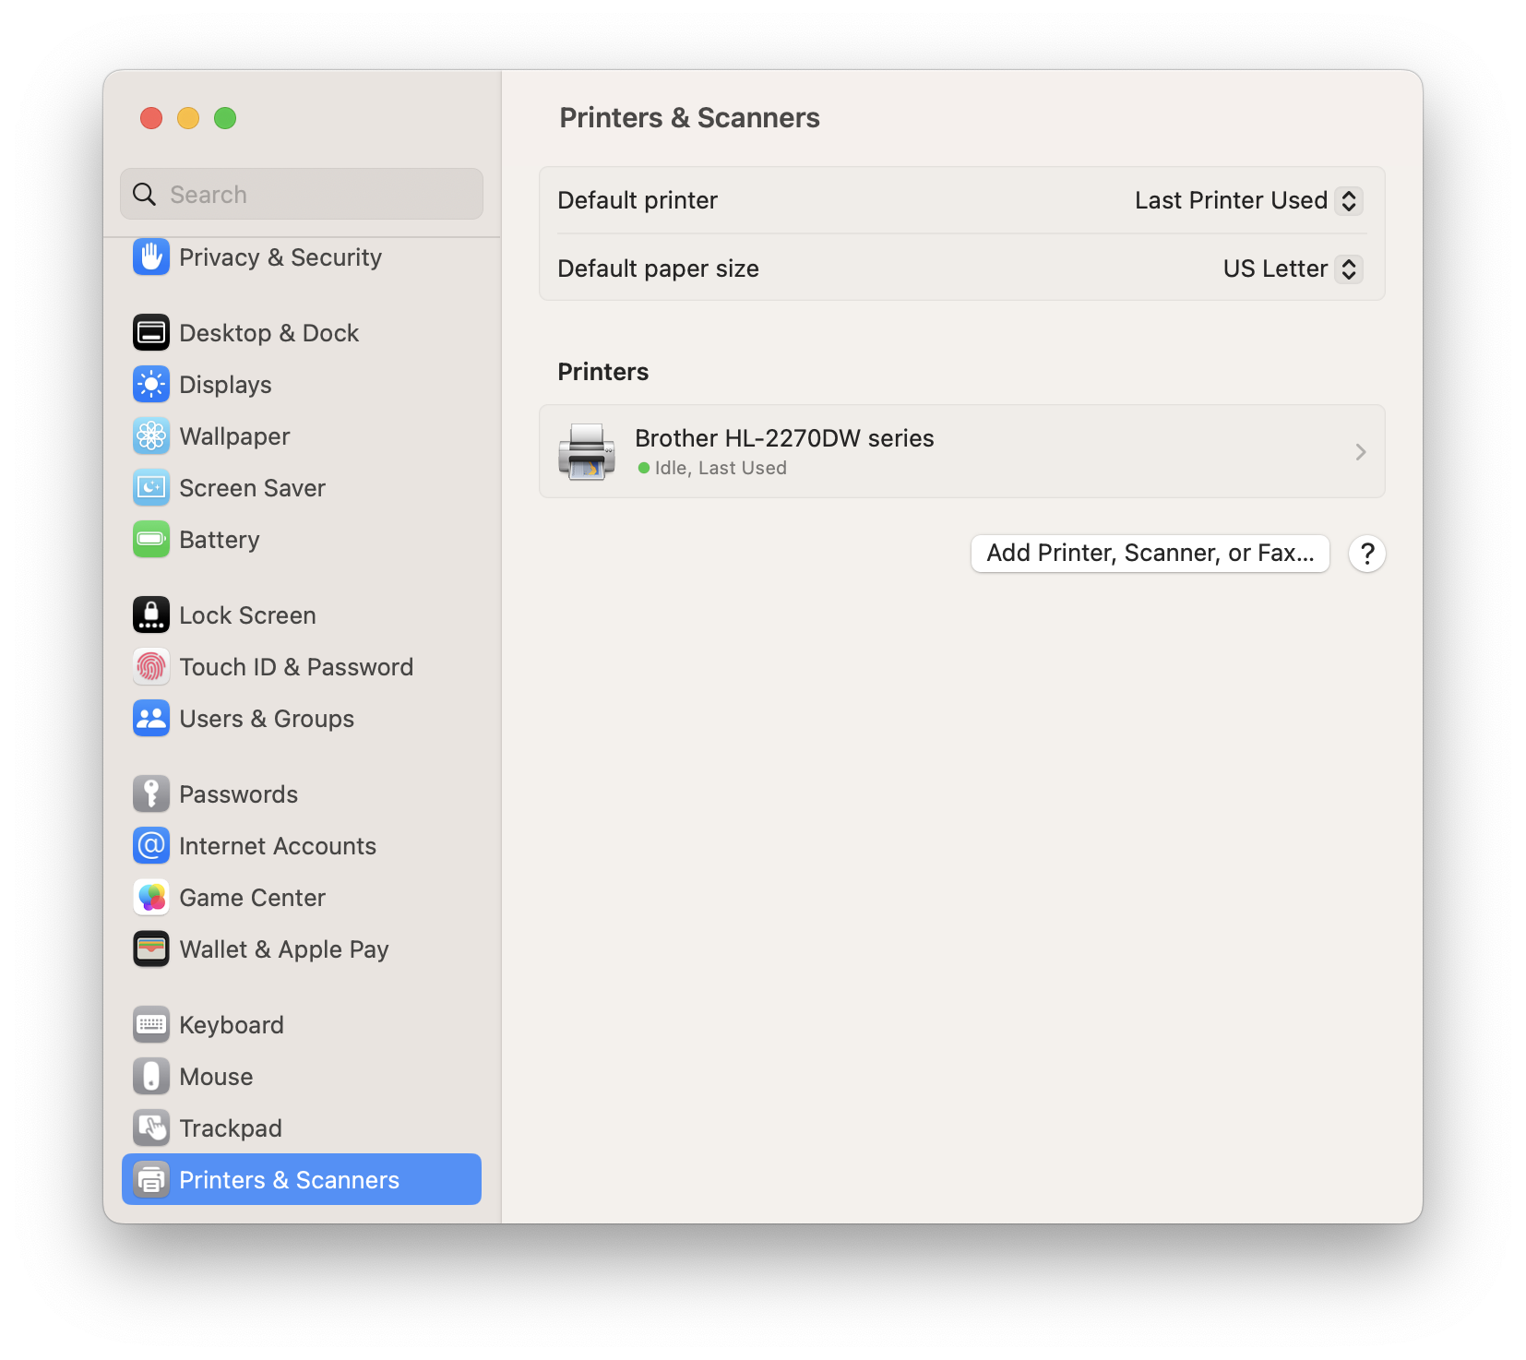Screen dimensions: 1526x1360
Task: Open the Battery icon in sidebar
Action: [151, 540]
